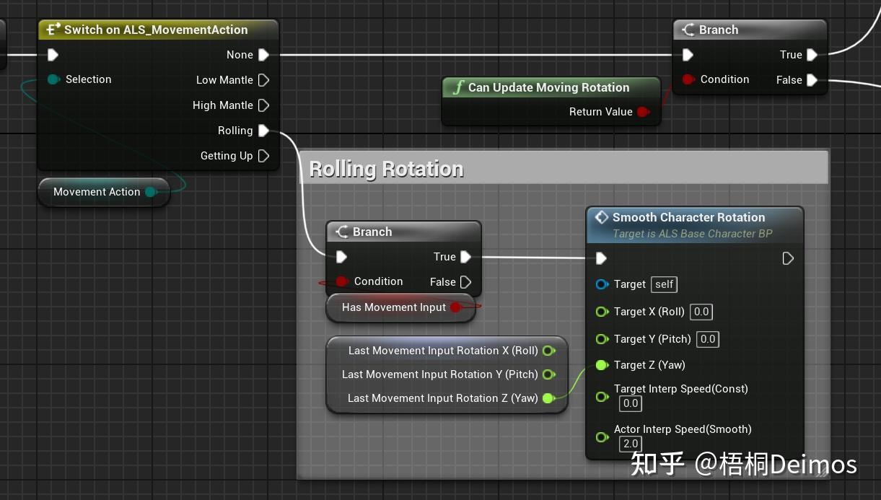
Task: Click the Low Mantle execution output pin
Action: click(263, 80)
